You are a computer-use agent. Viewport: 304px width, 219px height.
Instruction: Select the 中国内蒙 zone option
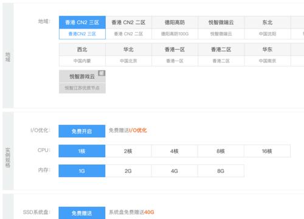click(x=82, y=61)
